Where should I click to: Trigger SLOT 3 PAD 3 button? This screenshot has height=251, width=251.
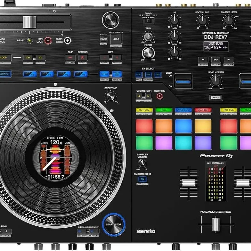tap(64, 74)
